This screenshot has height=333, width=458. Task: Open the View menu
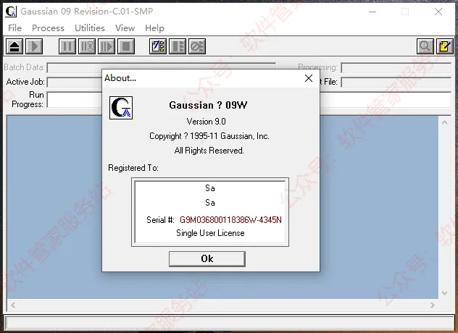point(125,28)
